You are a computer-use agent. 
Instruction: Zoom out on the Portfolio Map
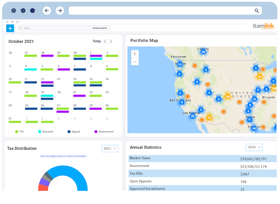pyautogui.click(x=135, y=62)
